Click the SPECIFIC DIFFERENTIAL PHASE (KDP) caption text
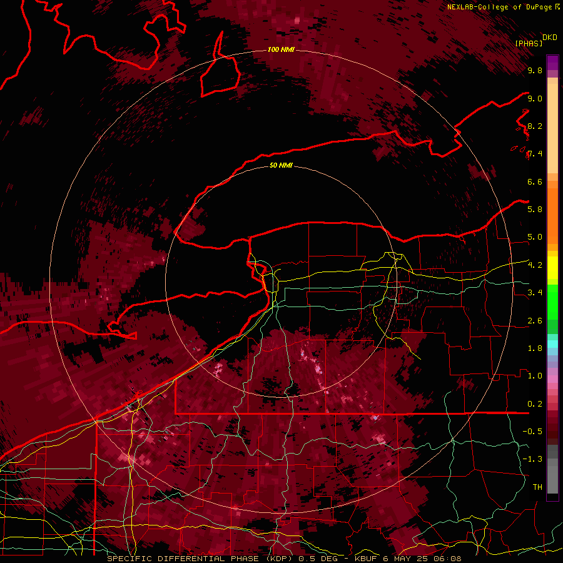Screen dimensions: 563x563 [200, 559]
